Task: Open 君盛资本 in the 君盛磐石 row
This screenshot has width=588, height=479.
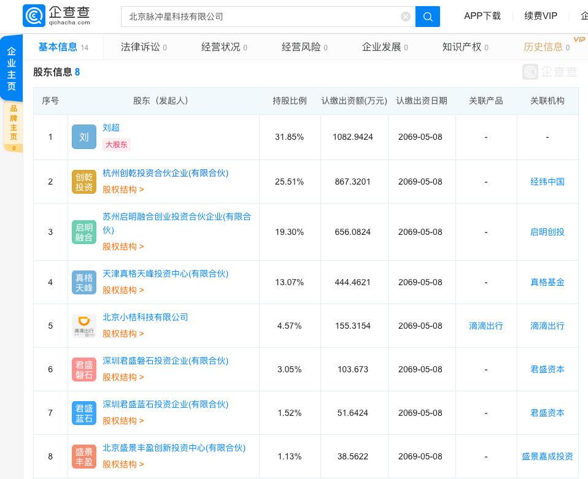Action: point(547,369)
